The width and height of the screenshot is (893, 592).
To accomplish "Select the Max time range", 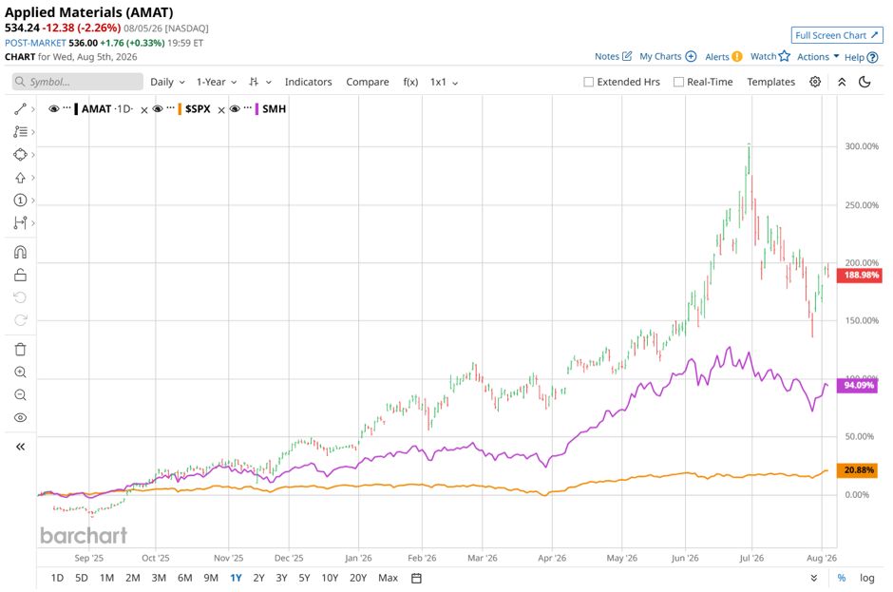I will [388, 578].
